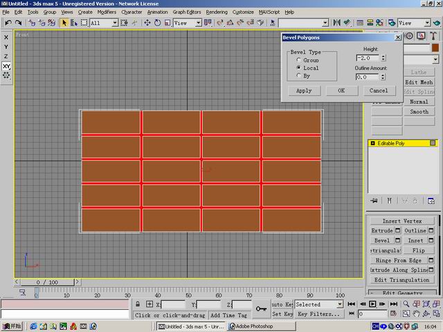Toggle the selection lock padlock icon

pos(138,304)
